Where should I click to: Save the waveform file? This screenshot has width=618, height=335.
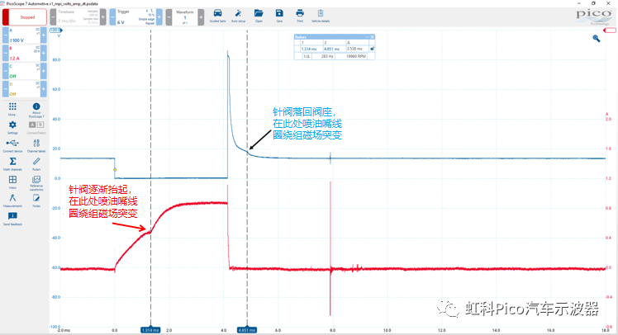tap(279, 16)
